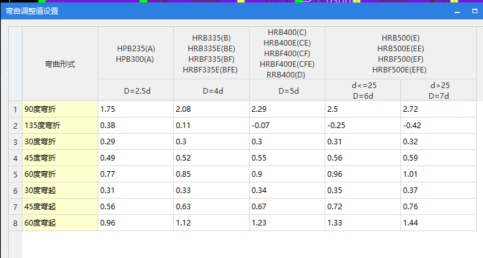This screenshot has height=258, width=483.
Task: Edit the -0.42 value for 135度弯折
Action: pos(439,126)
